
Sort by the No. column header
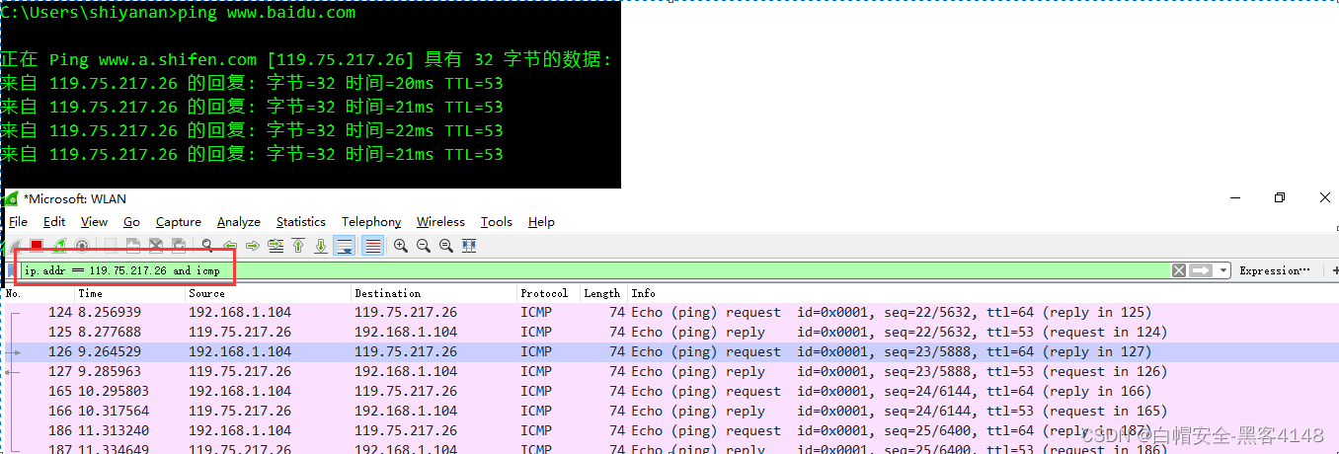pos(39,293)
